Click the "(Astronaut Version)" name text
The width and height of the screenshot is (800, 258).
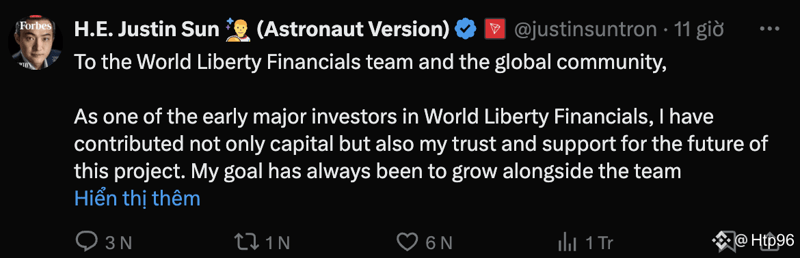click(x=353, y=30)
